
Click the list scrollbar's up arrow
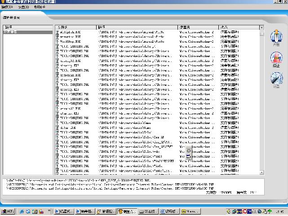(x=261, y=27)
